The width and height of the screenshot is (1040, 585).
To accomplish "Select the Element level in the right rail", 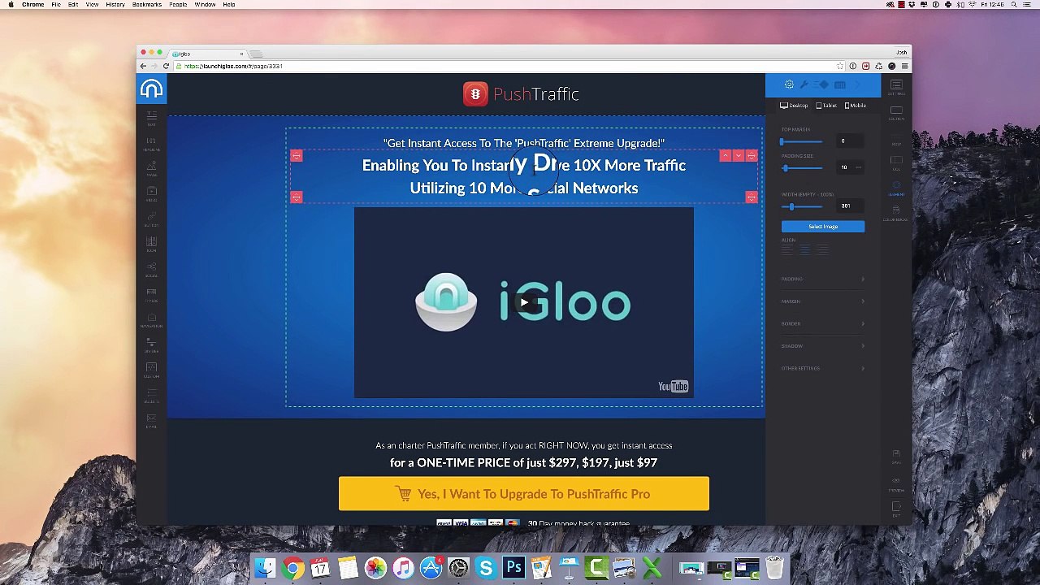I will pos(896,188).
